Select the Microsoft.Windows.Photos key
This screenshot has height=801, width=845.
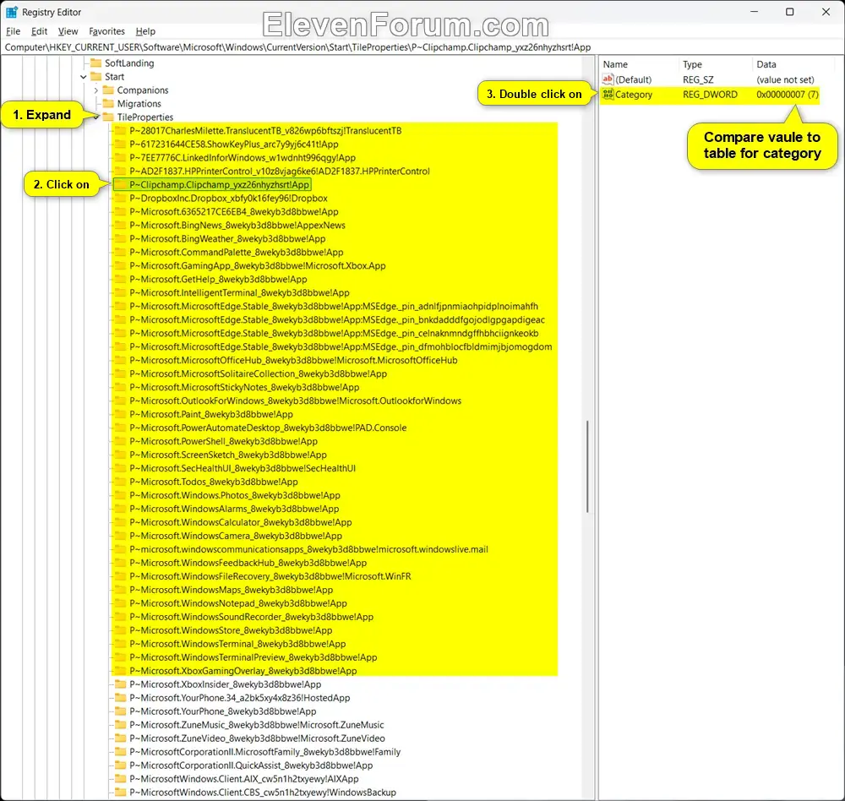pyautogui.click(x=235, y=495)
